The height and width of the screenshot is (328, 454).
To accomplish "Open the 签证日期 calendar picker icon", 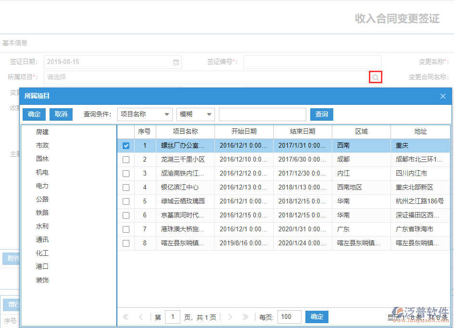I will 176,62.
